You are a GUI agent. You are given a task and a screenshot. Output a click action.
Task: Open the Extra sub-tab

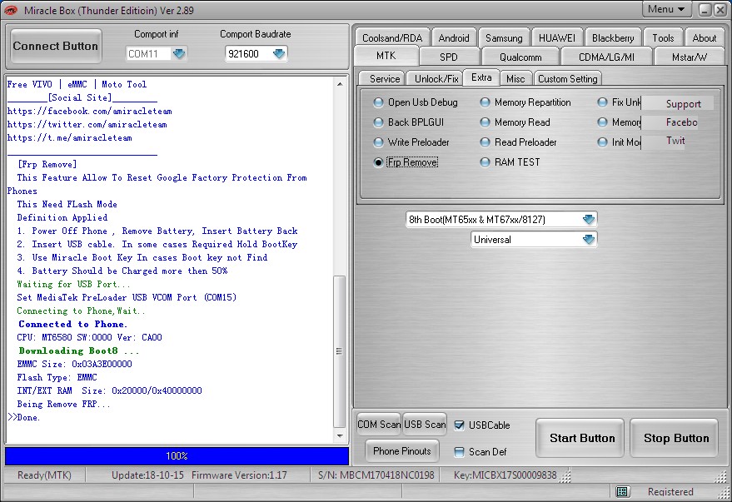pos(481,77)
